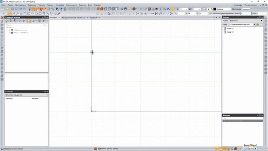Click the green arrows icon in structure panel
Image resolution: width=268 pixels, height=151 pixels.
pos(11,21)
